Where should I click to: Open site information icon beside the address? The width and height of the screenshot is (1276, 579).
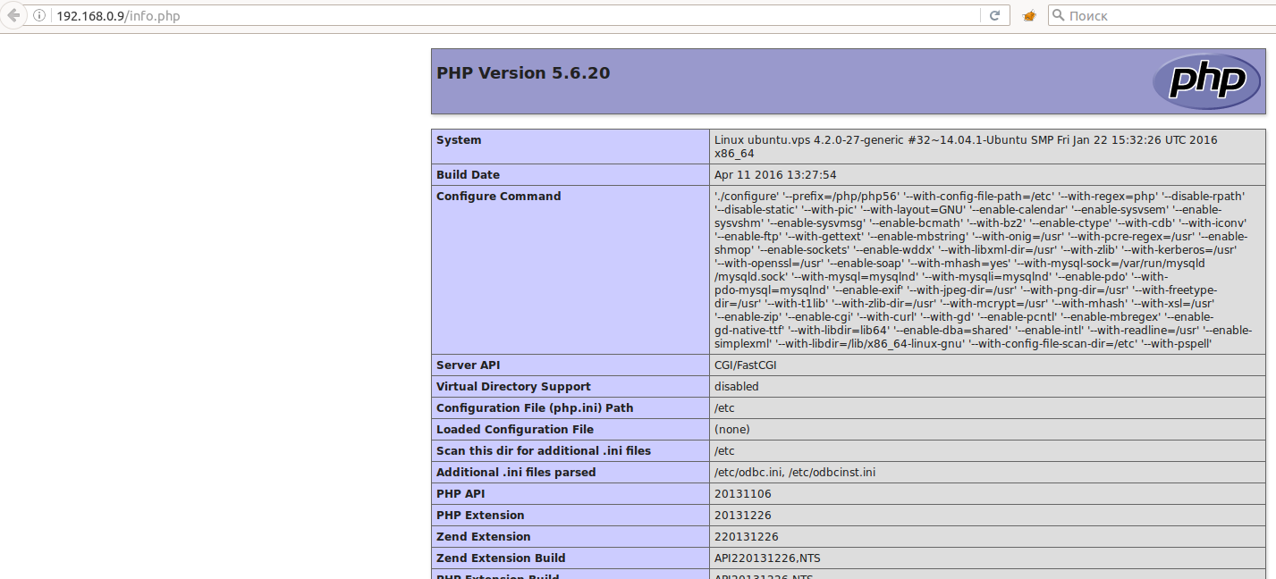(40, 16)
